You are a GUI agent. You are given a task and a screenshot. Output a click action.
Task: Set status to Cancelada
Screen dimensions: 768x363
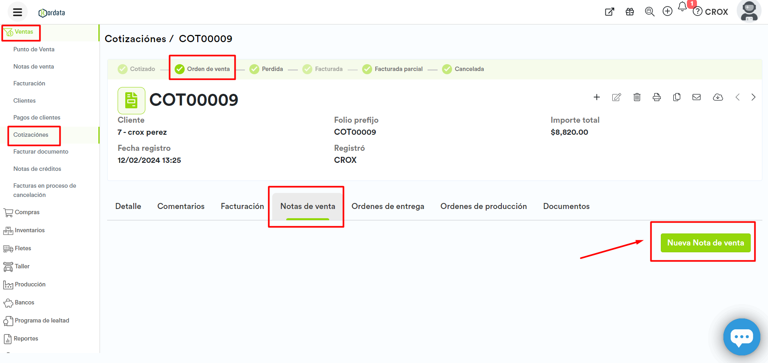(463, 69)
